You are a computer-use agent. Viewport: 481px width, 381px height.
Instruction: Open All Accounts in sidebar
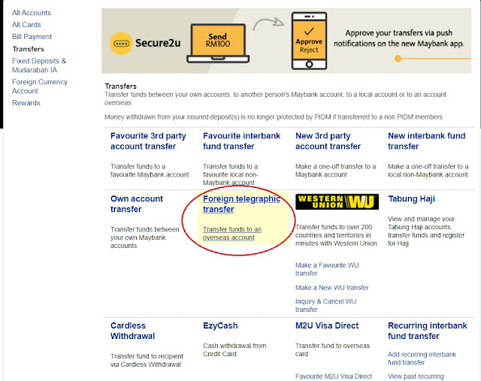coord(32,13)
